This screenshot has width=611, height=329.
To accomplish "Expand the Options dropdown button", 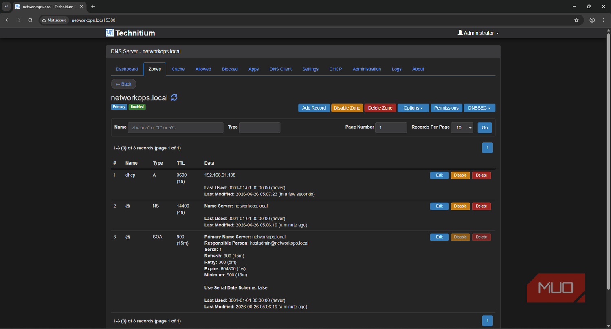I will [x=413, y=108].
